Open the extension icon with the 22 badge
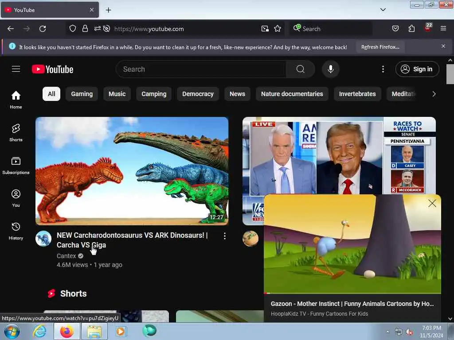The image size is (454, 340). 428,28
